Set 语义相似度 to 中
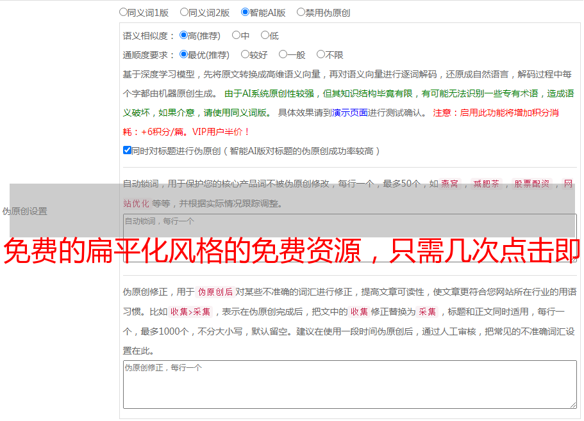 (236, 36)
